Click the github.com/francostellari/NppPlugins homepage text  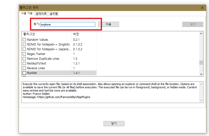64,97
